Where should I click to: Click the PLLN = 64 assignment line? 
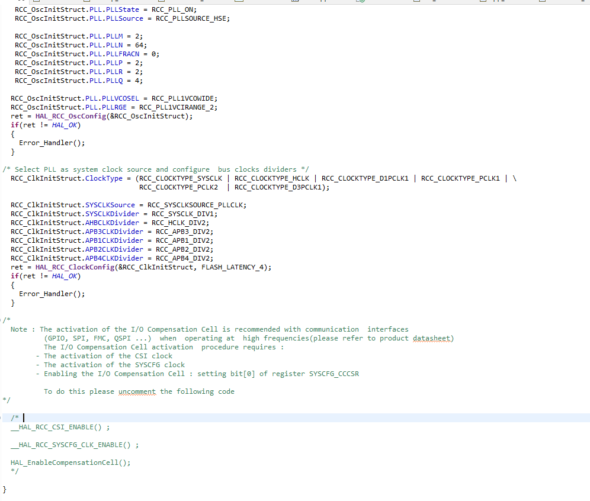click(x=81, y=46)
